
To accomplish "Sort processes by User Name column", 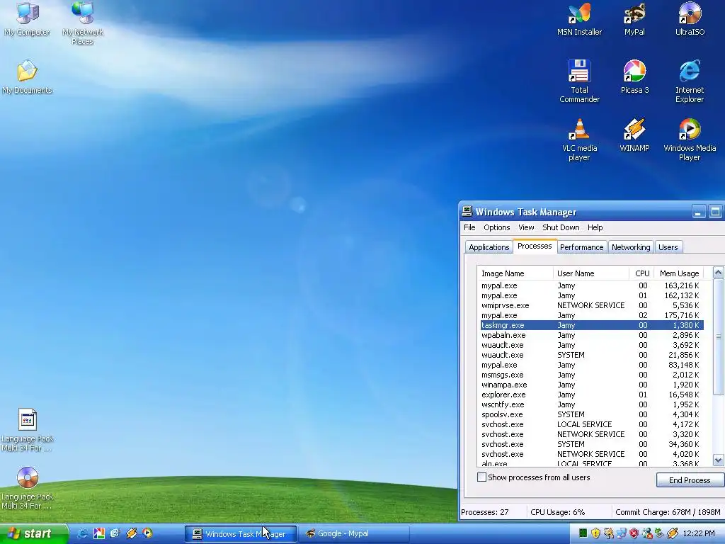I will point(591,273).
